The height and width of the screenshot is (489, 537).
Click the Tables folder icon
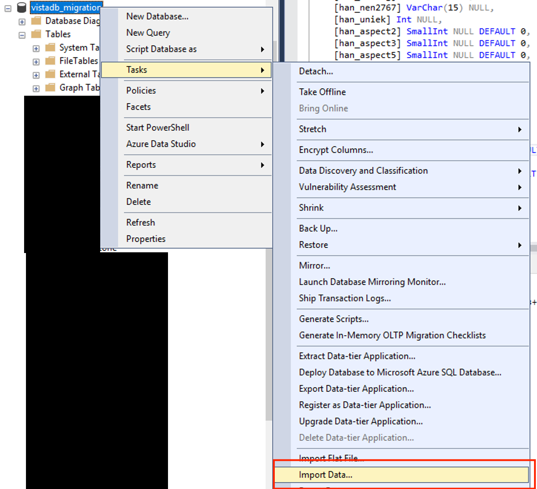pyautogui.click(x=36, y=34)
